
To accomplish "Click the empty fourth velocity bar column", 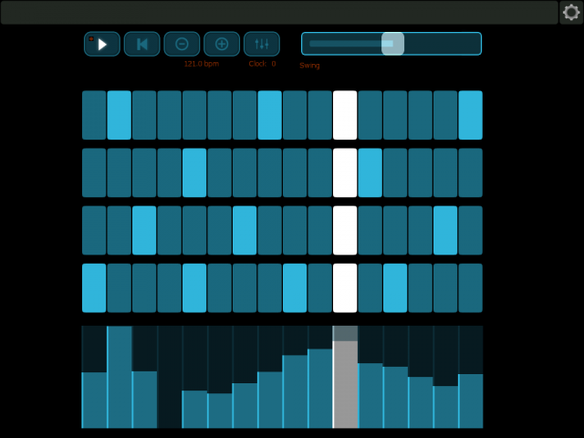I will (170, 377).
